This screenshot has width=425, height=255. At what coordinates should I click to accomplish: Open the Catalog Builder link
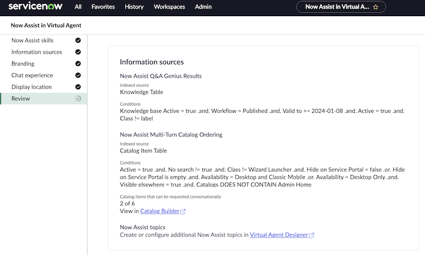[160, 211]
